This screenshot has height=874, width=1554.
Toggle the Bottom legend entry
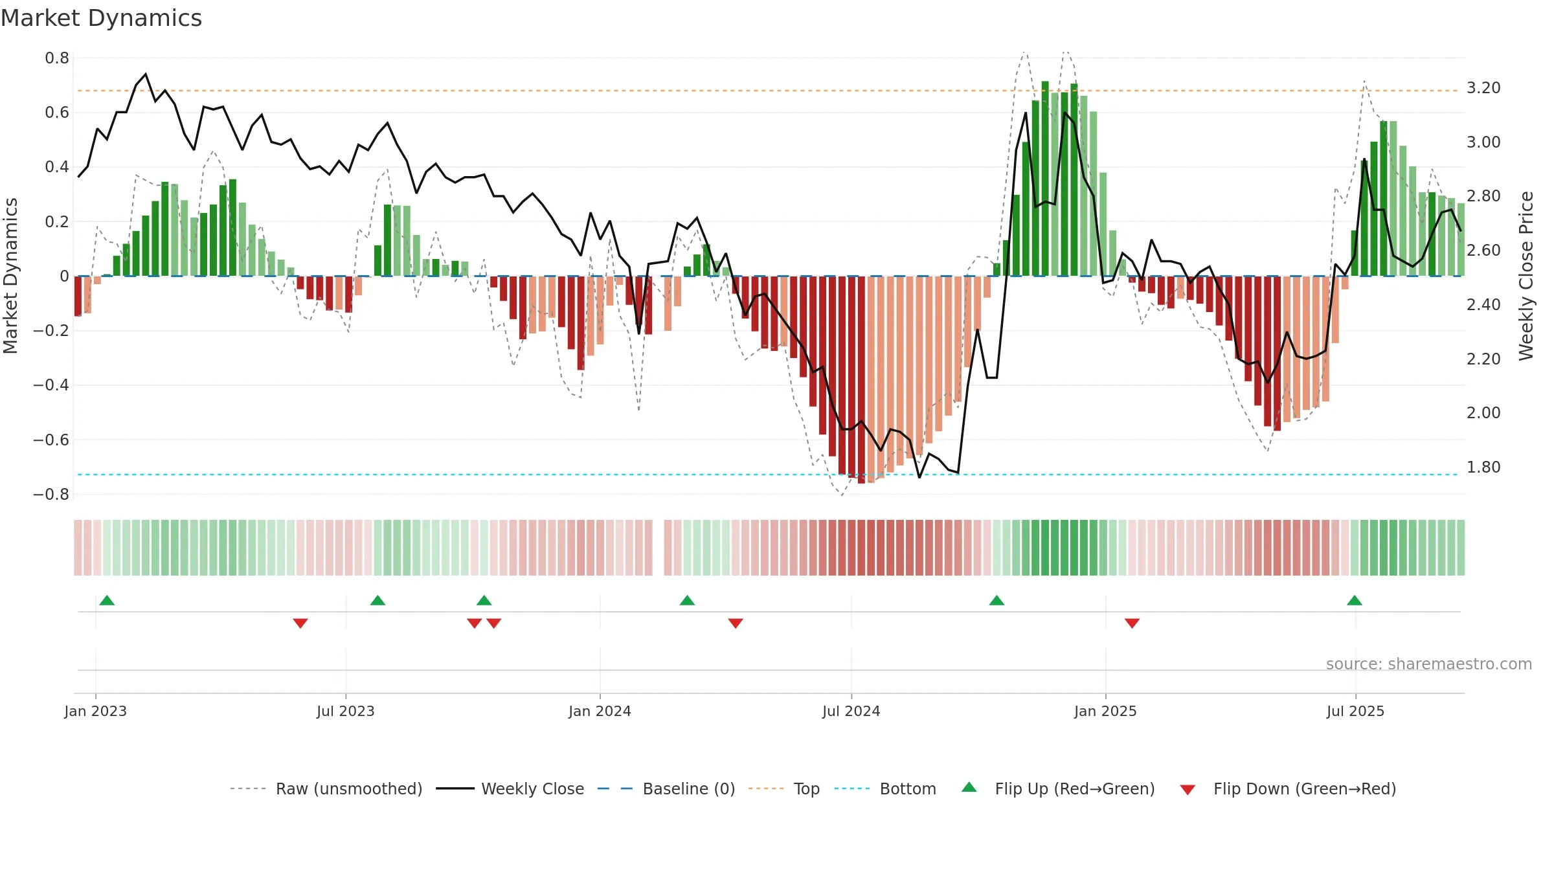click(885, 789)
